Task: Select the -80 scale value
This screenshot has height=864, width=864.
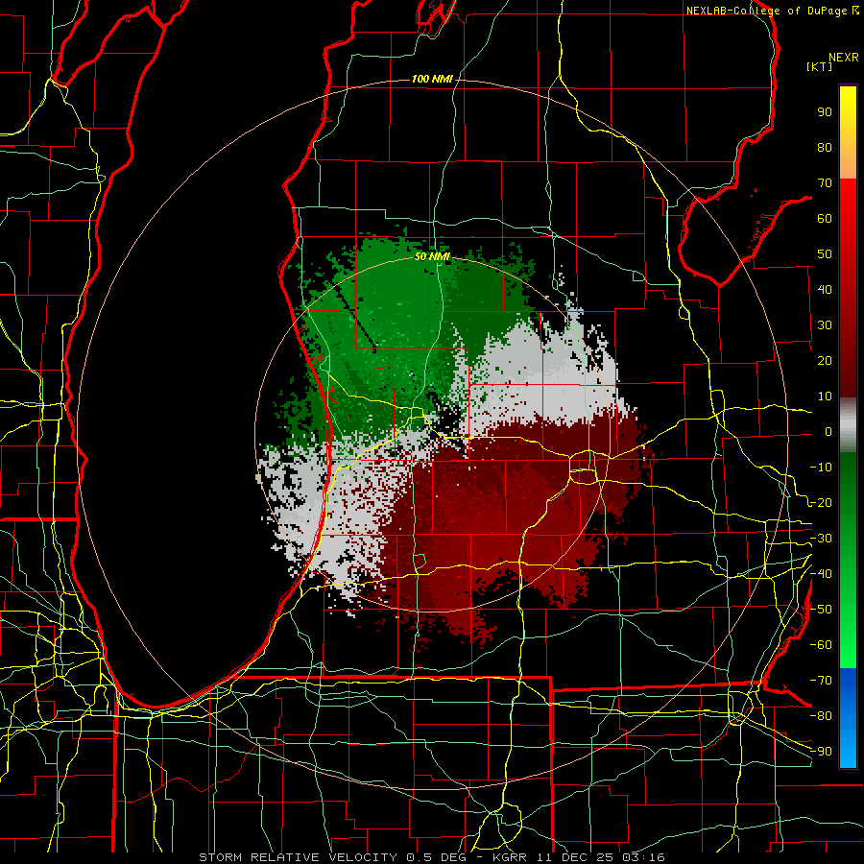Action: [x=821, y=716]
